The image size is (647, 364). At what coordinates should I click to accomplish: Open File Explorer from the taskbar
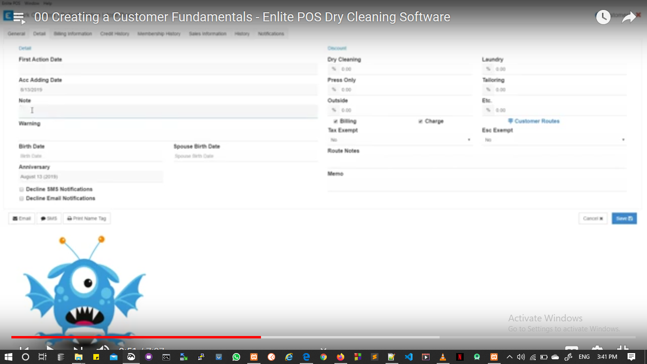(x=78, y=357)
